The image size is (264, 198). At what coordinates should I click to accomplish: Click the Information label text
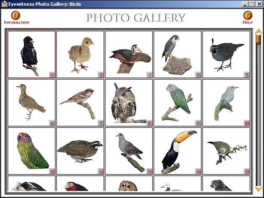click(16, 22)
